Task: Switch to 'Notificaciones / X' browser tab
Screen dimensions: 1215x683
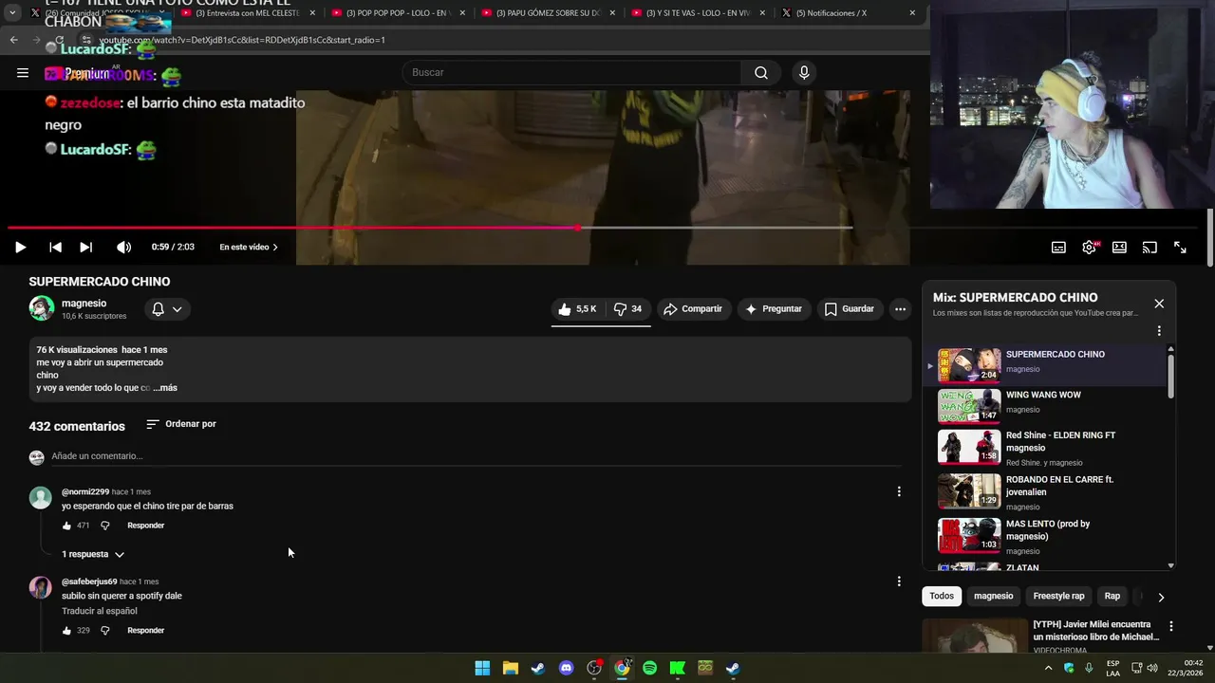Action: point(848,13)
